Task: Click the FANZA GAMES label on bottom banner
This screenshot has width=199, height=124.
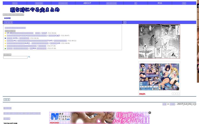Action: point(54,123)
